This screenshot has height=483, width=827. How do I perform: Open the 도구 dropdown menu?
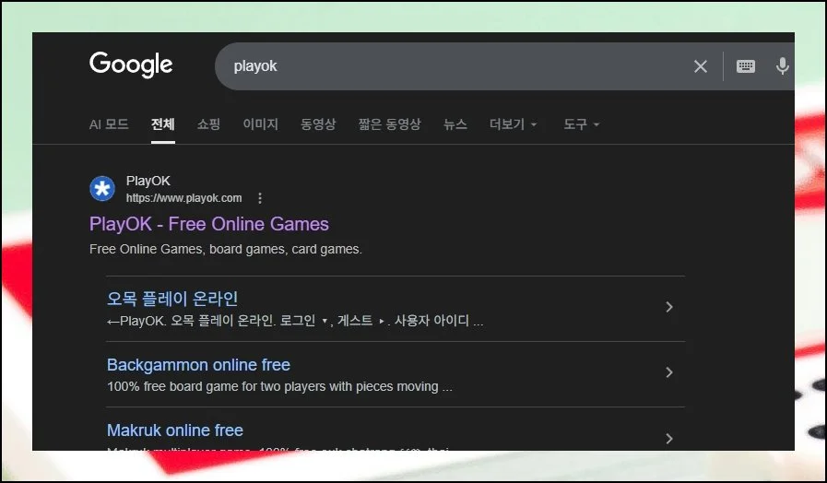coord(581,124)
